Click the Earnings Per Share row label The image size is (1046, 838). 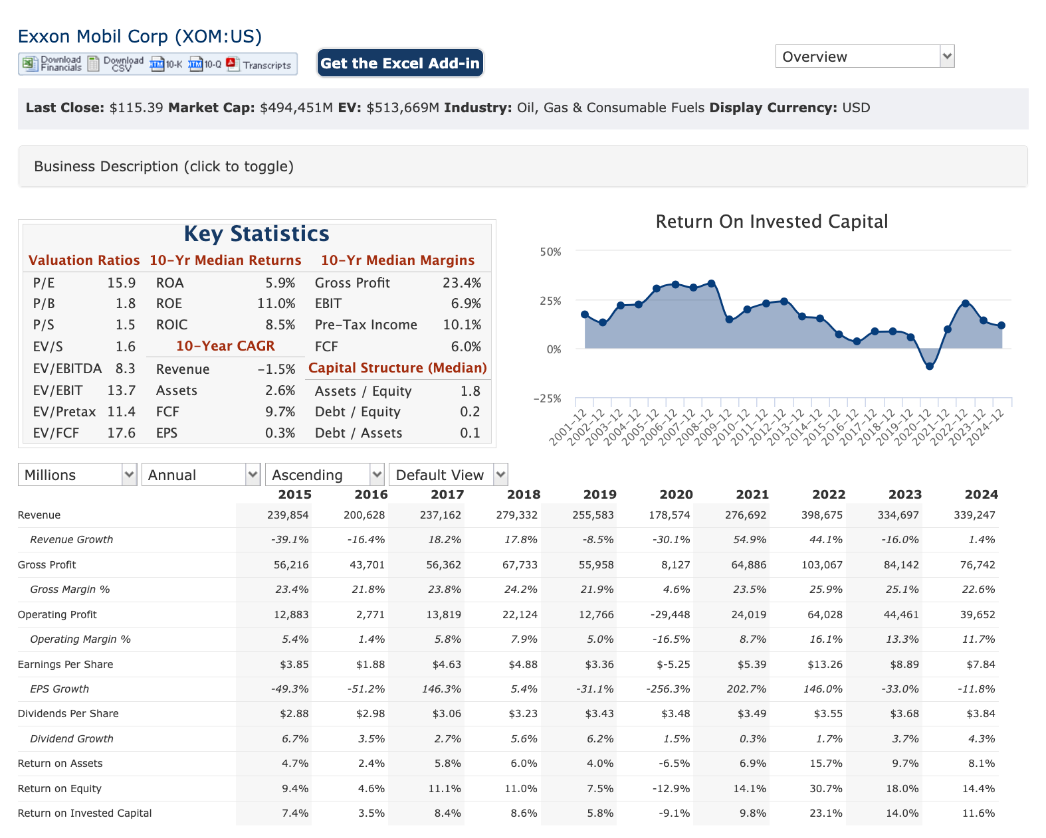pyautogui.click(x=66, y=665)
